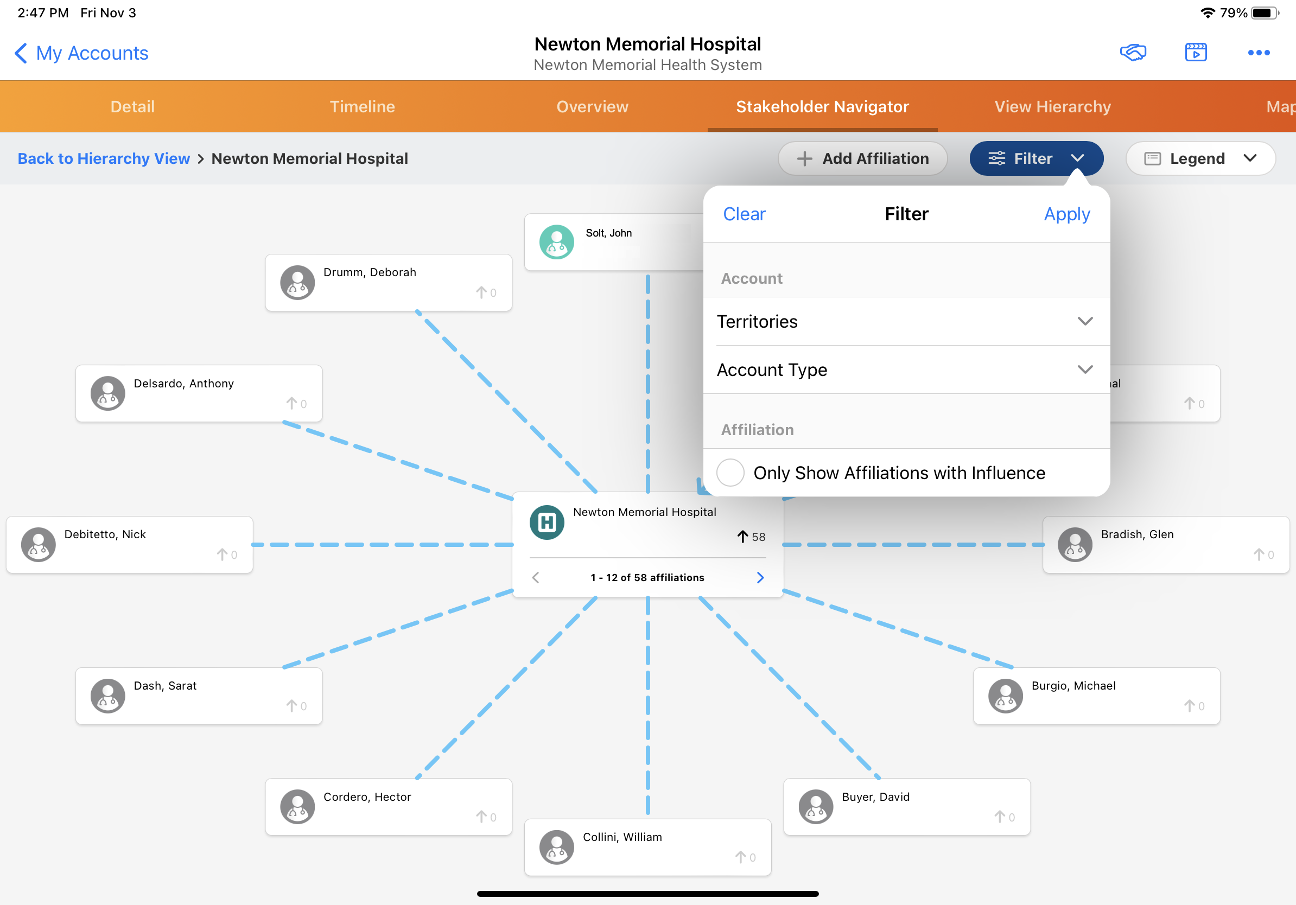Screen dimensions: 1296x905
Task: Click the Back to Hierarchy View link
Action: [104, 158]
